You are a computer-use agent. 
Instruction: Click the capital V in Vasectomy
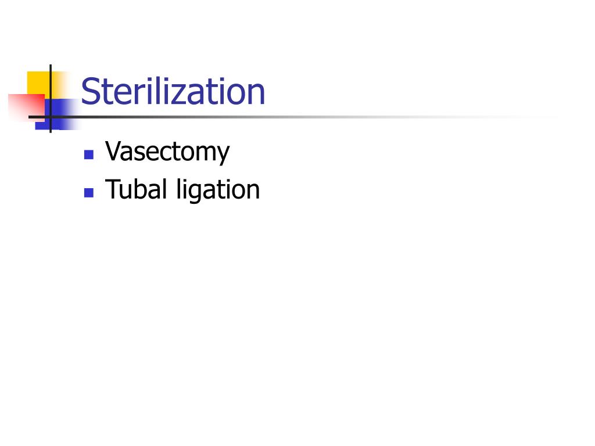point(114,151)
